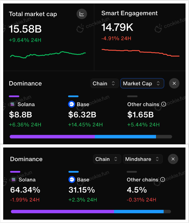Image resolution: width=189 pixels, height=223 pixels.
Task: Close the Market Cap dominance panel
Action: coord(174,83)
